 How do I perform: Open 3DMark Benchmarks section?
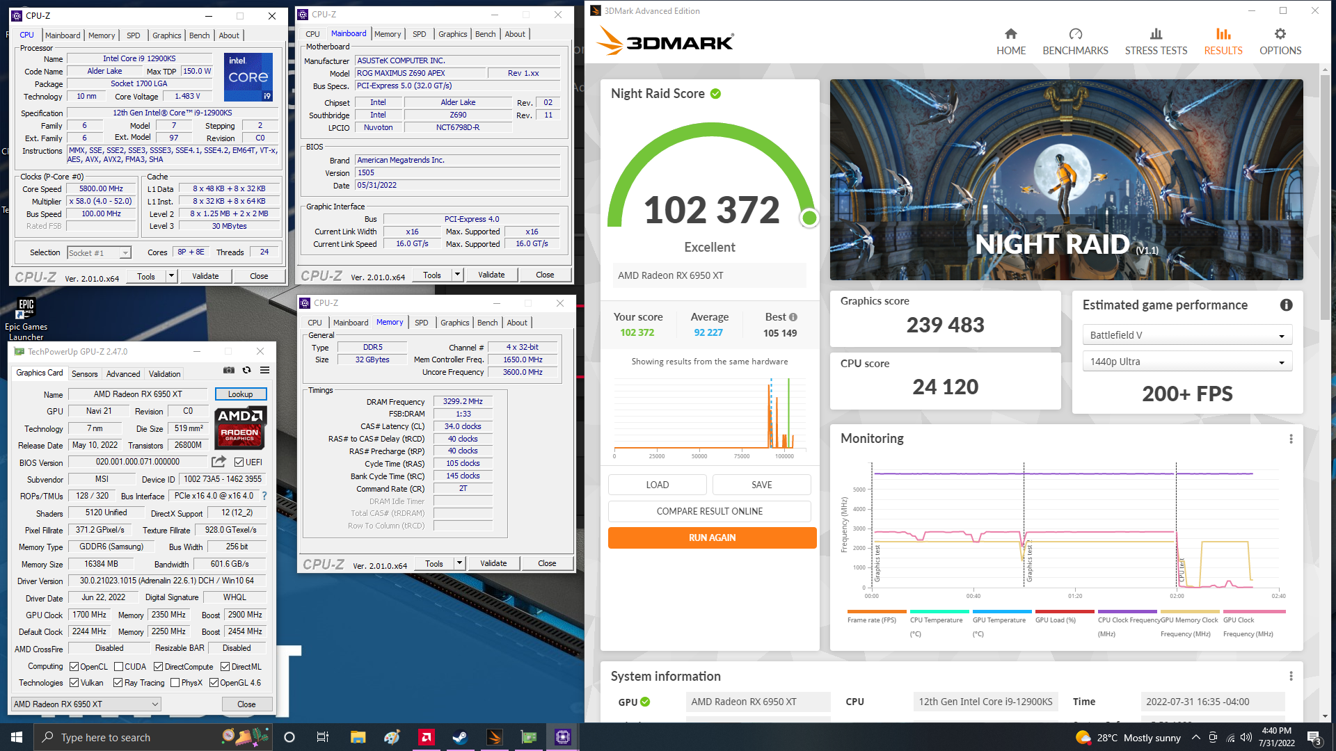tap(1075, 42)
